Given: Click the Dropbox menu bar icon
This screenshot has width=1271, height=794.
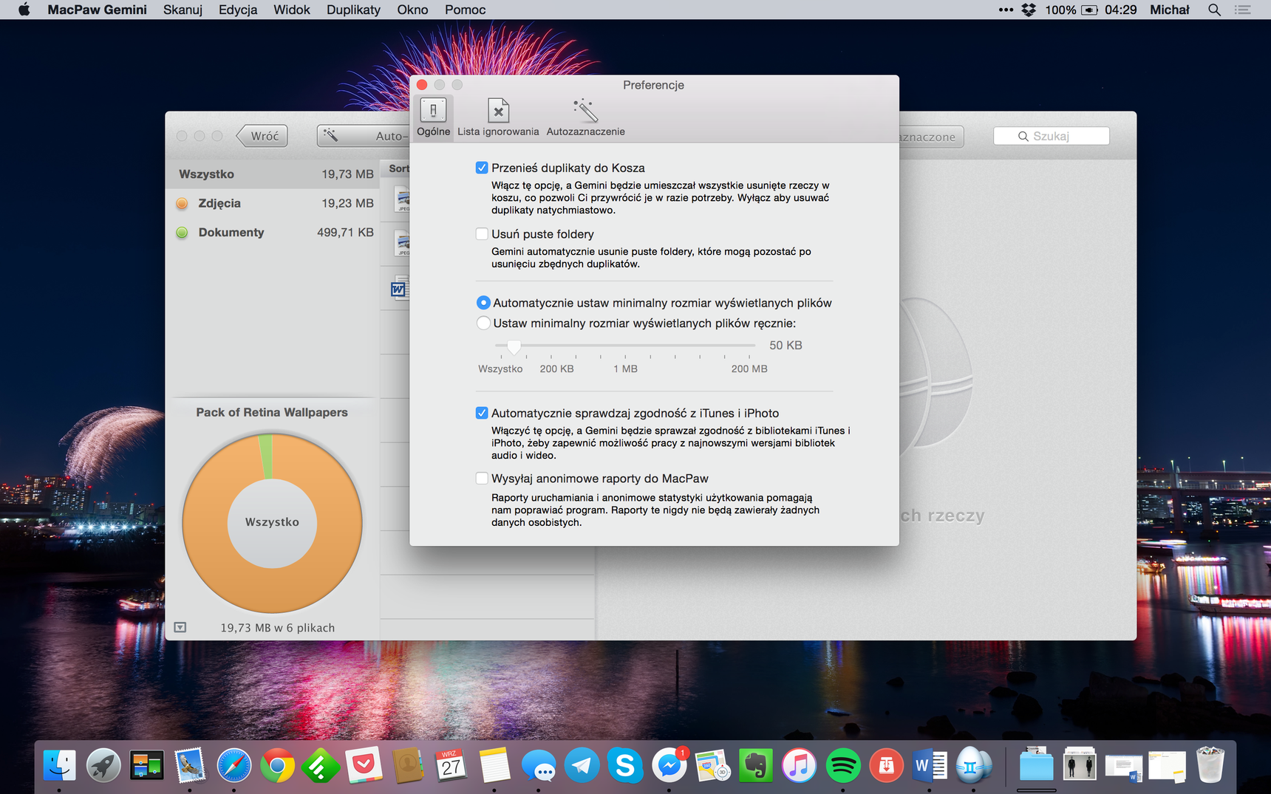Looking at the screenshot, I should click(x=1029, y=10).
